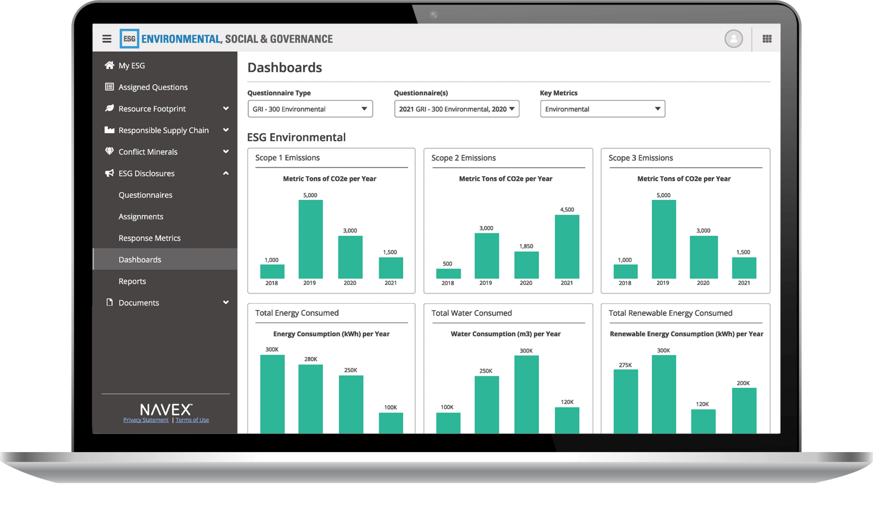Click the 2019 bar in Scope 1 Emissions chart

click(x=310, y=239)
